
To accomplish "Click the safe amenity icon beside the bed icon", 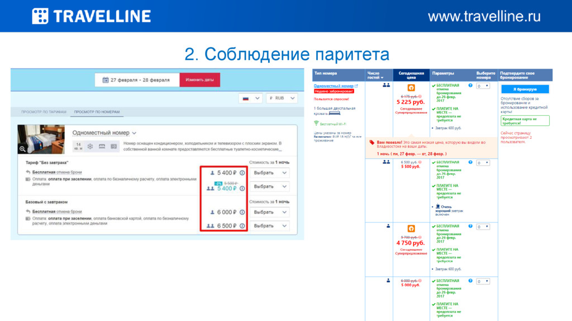I will [x=114, y=146].
